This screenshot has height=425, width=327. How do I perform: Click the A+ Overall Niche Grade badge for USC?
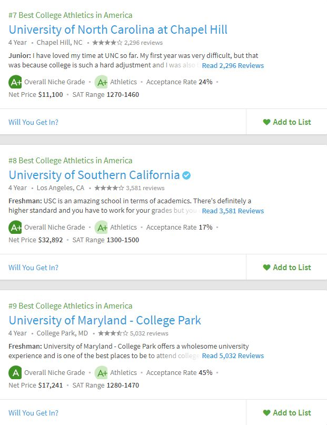(15, 227)
